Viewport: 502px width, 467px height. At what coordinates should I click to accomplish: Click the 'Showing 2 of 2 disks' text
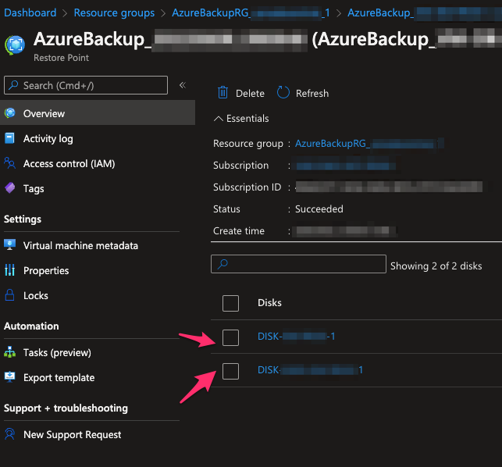436,266
